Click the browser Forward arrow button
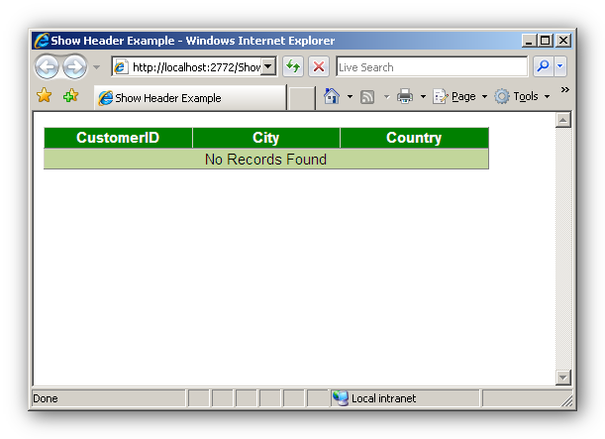The width and height of the screenshot is (605, 439). (x=74, y=67)
